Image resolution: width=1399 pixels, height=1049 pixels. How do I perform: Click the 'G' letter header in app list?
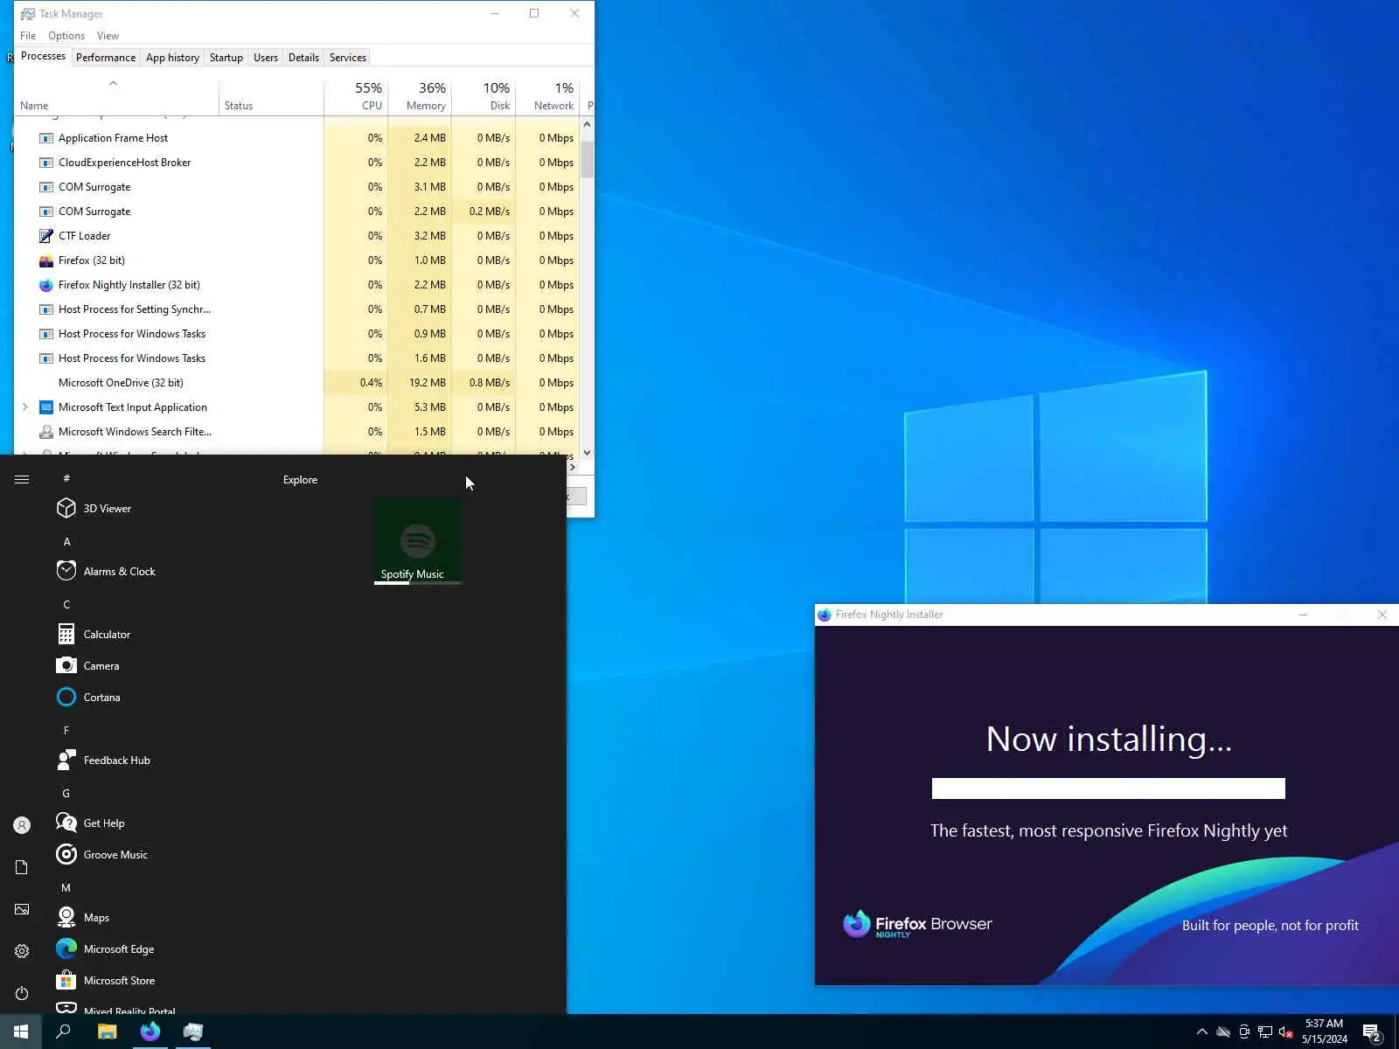click(66, 793)
